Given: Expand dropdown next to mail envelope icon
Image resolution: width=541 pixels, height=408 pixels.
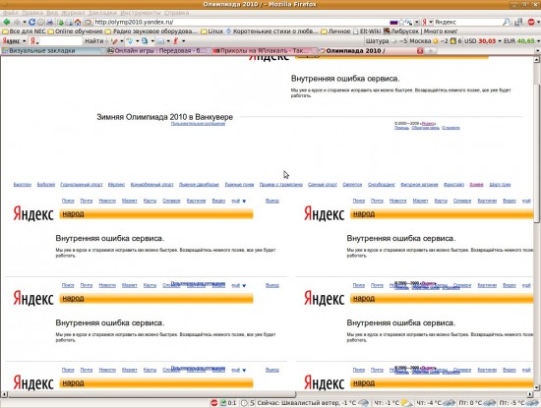Looking at the screenshot, I should tap(168, 41).
